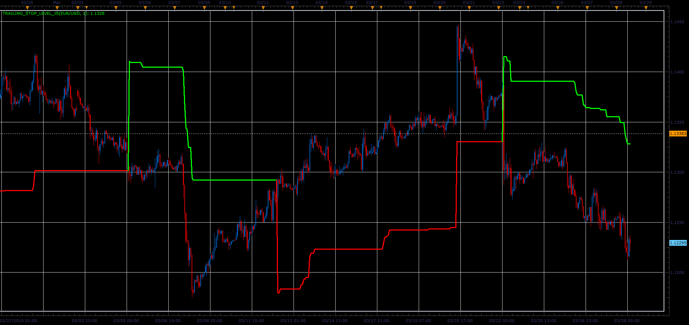Click the orange day marker under 03/29
The image size is (689, 325).
(646, 8)
